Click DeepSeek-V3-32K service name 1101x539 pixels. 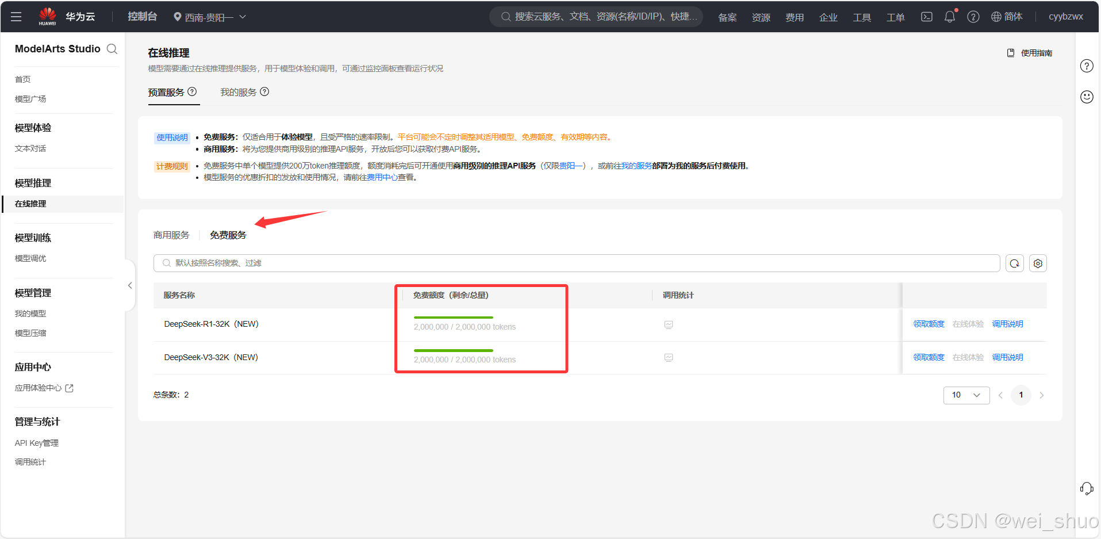click(211, 357)
